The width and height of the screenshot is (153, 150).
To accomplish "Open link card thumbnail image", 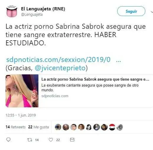I will click(x=22, y=91).
